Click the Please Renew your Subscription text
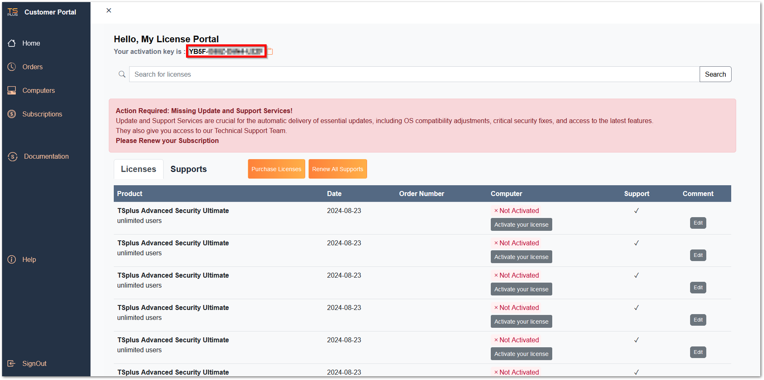This screenshot has height=380, width=764. point(167,140)
